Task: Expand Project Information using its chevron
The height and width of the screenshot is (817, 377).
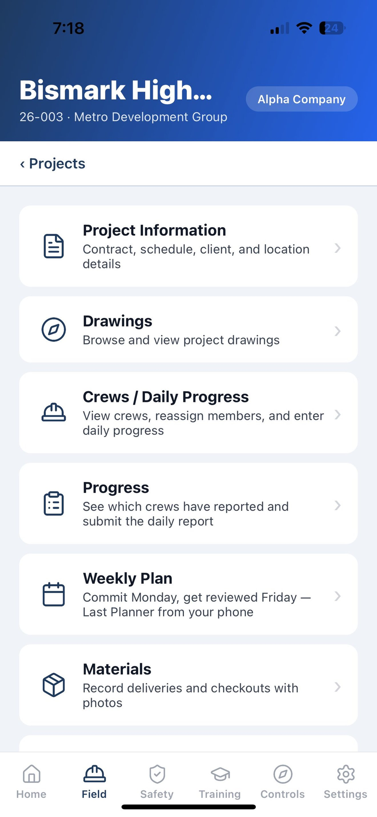Action: 338,248
